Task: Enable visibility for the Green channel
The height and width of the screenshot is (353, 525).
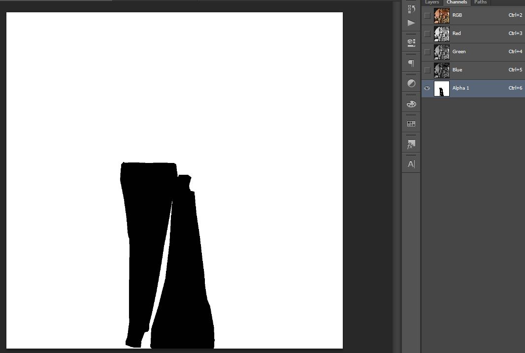Action: point(427,52)
